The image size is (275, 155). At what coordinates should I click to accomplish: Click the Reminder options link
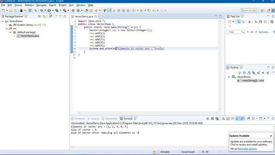click(x=247, y=149)
